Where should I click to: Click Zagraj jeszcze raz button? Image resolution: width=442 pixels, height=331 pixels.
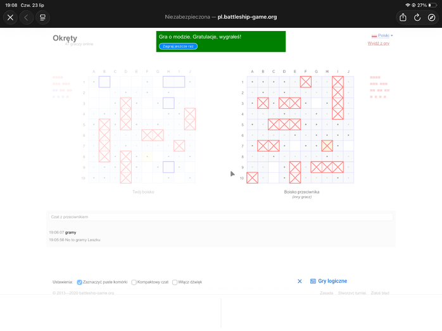[x=178, y=46]
